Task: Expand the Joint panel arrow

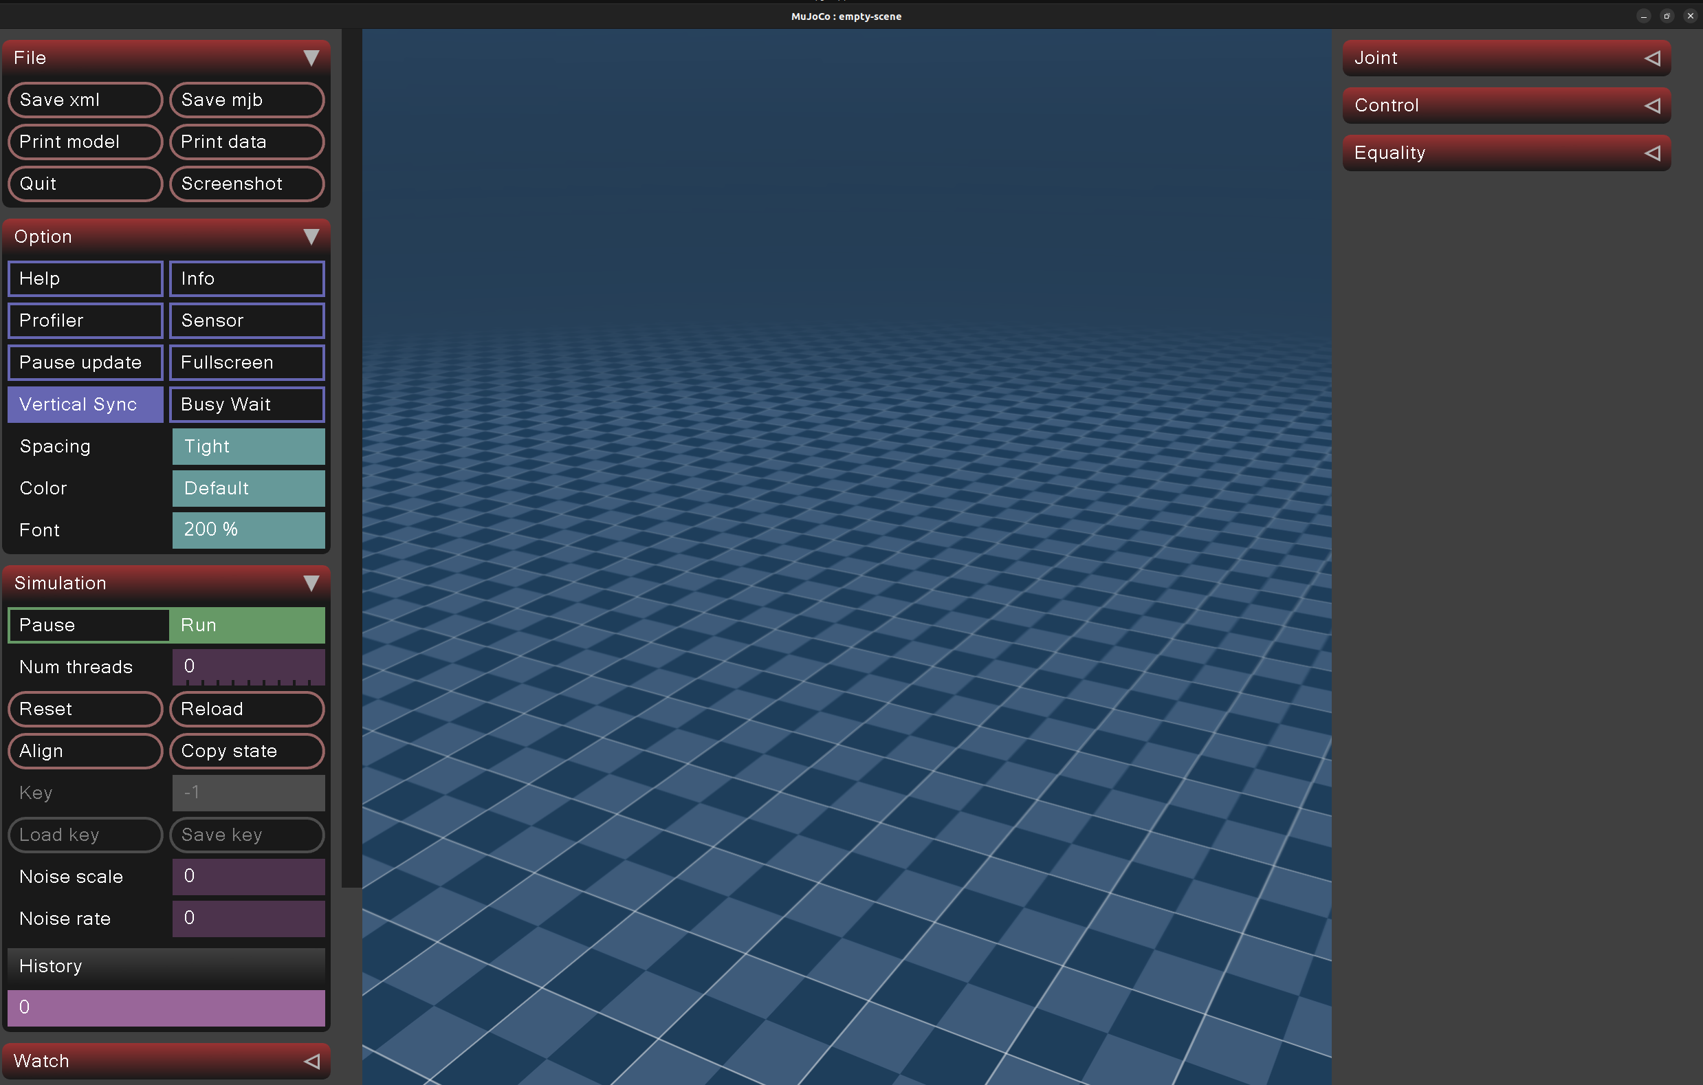Action: click(1652, 58)
